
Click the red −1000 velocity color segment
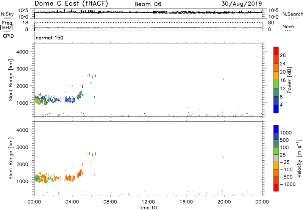coord(276,188)
